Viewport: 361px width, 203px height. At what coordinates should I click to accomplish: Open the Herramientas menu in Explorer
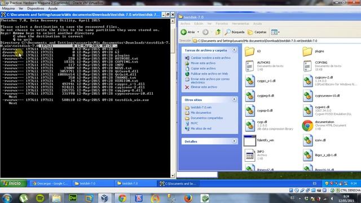pyautogui.click(x=240, y=24)
